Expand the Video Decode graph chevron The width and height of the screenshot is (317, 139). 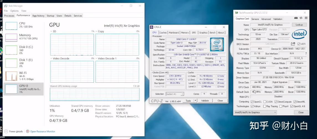coord(51,59)
